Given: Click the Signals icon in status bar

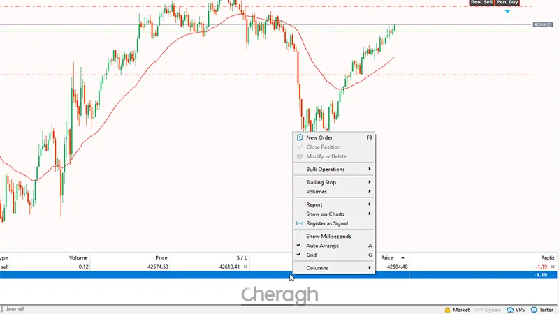Looking at the screenshot, I should [x=479, y=309].
